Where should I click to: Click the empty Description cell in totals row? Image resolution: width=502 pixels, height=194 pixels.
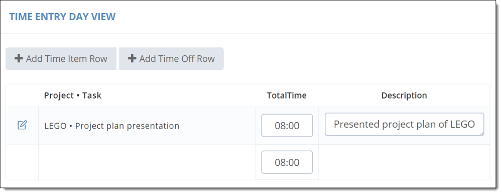pyautogui.click(x=404, y=162)
